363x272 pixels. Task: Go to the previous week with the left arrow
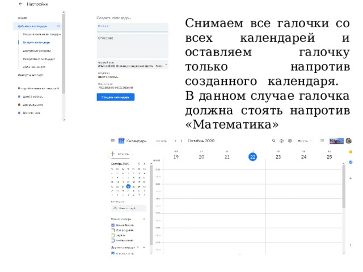[175, 141]
